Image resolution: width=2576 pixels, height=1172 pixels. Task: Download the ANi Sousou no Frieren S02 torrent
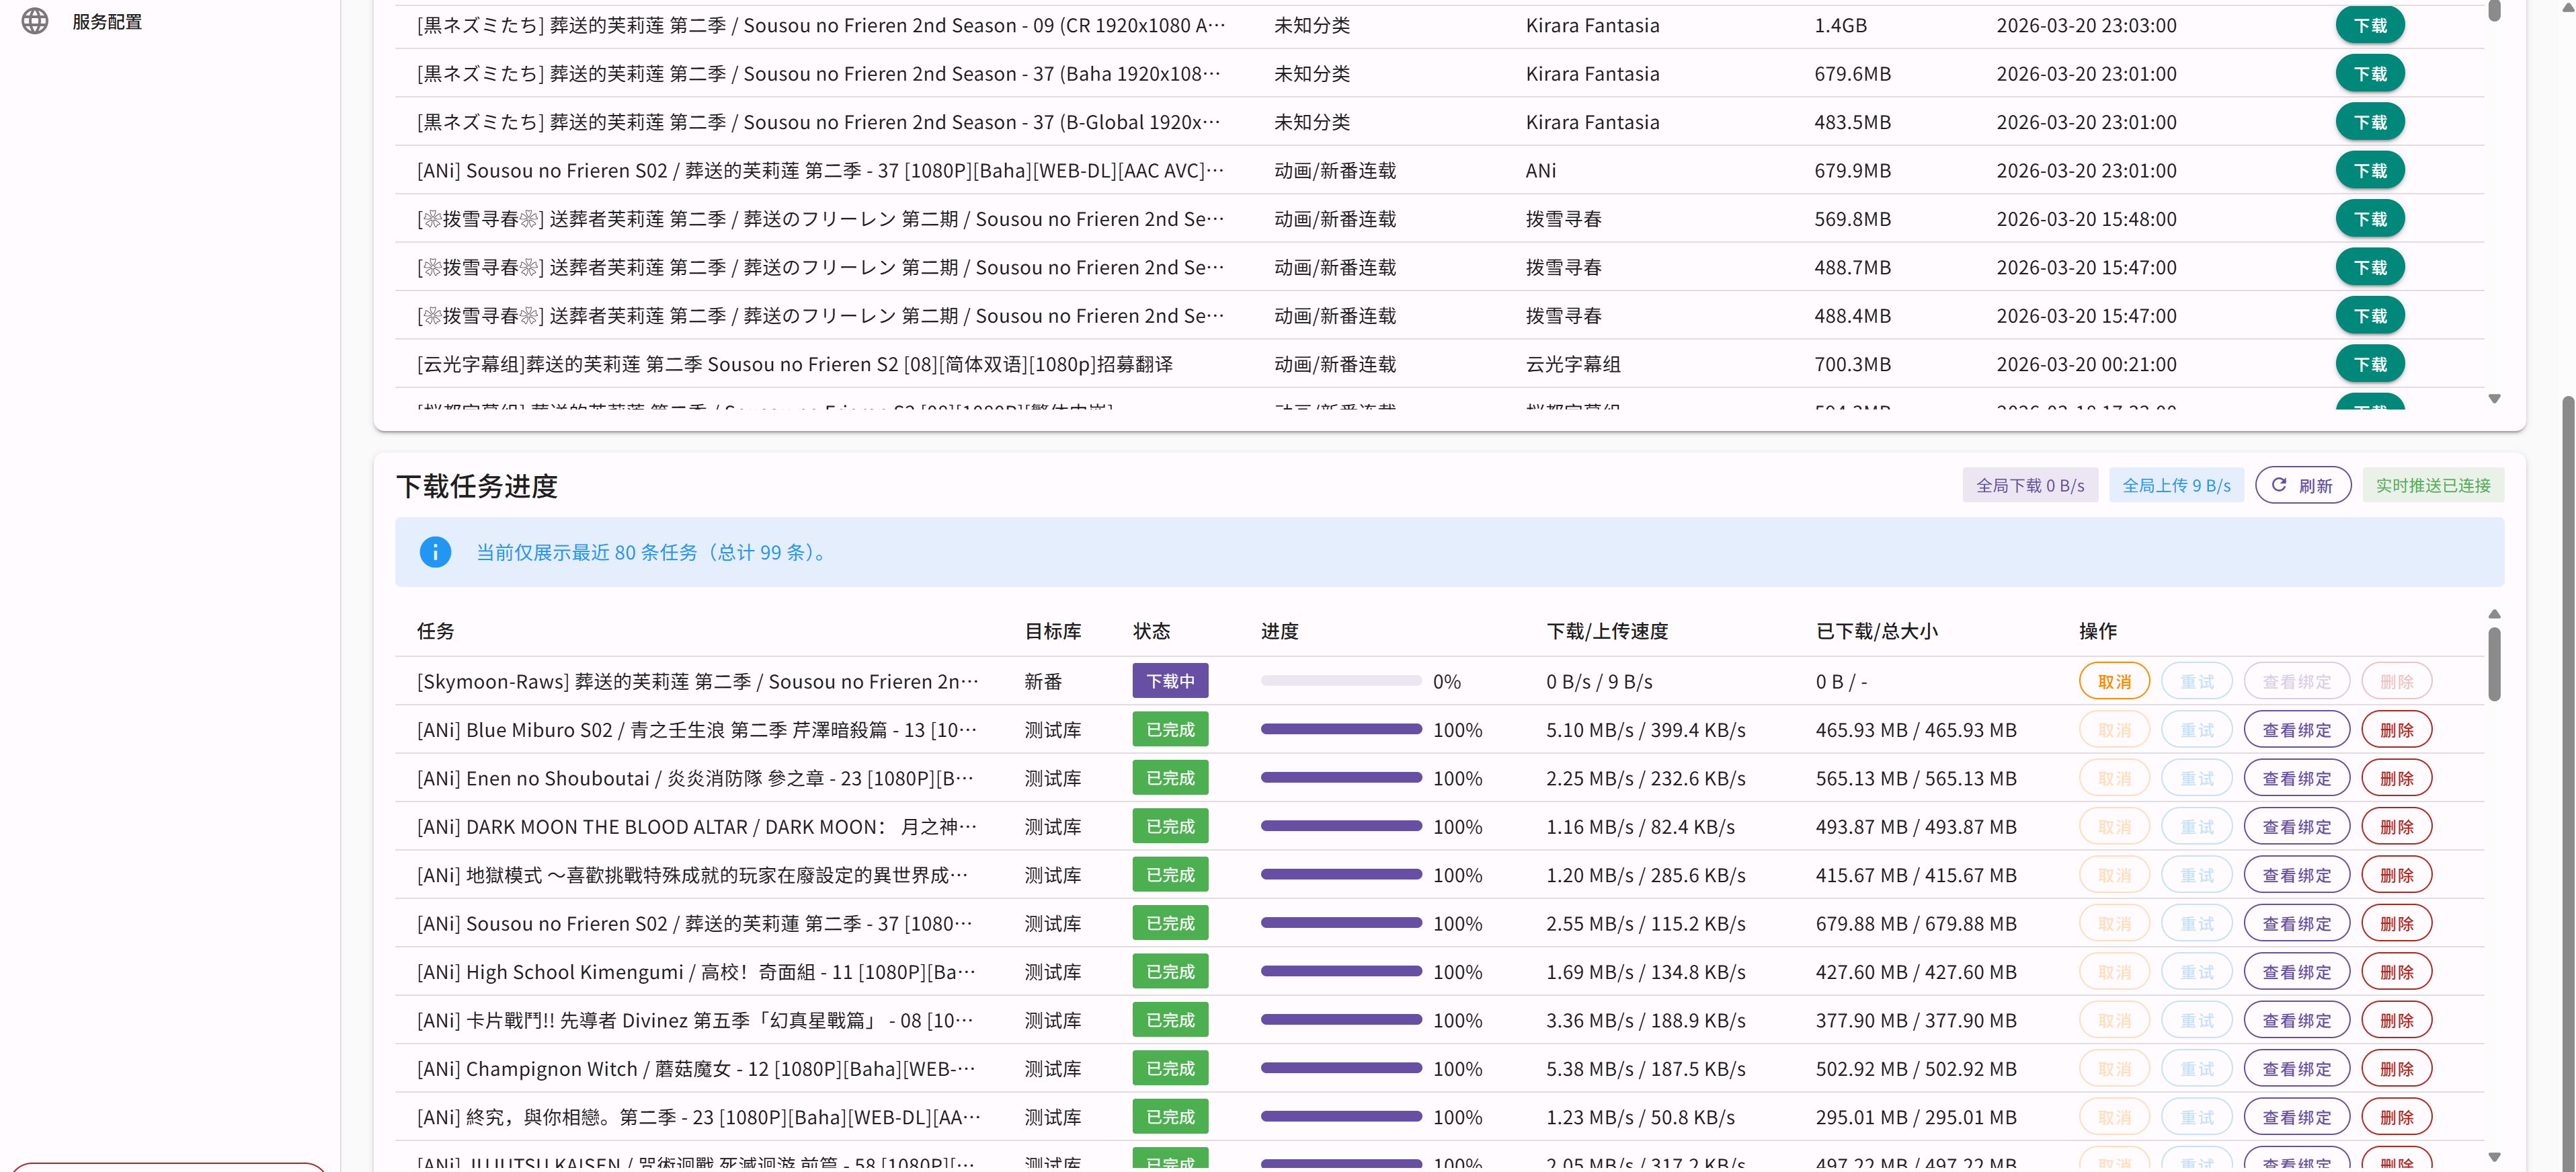click(x=2369, y=170)
